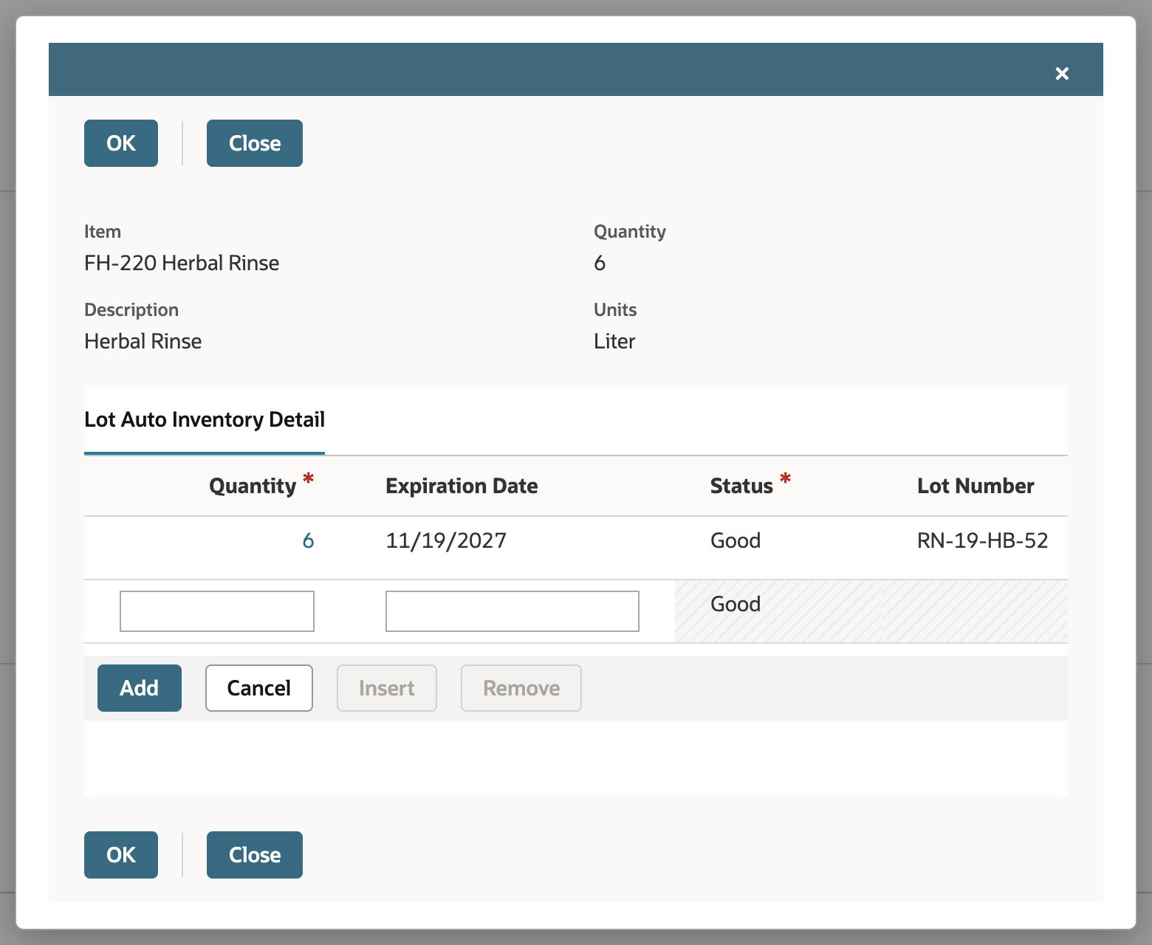Click the bottom Close button
Image resolution: width=1152 pixels, height=945 pixels.
255,855
